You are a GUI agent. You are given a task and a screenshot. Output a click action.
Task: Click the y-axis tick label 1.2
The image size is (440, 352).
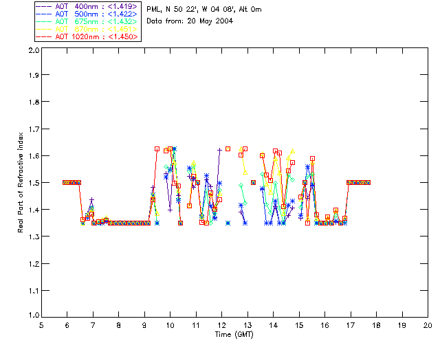(x=34, y=264)
